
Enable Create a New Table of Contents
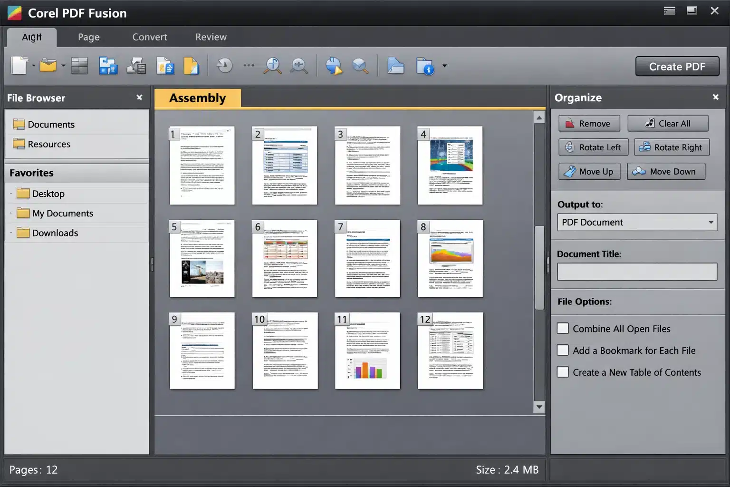pos(563,372)
